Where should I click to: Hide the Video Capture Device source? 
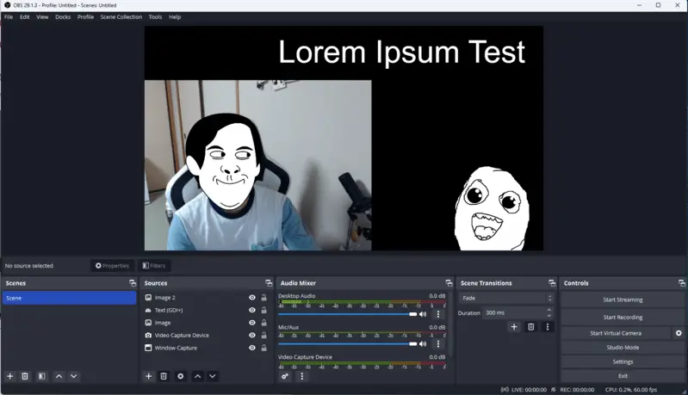click(x=252, y=336)
